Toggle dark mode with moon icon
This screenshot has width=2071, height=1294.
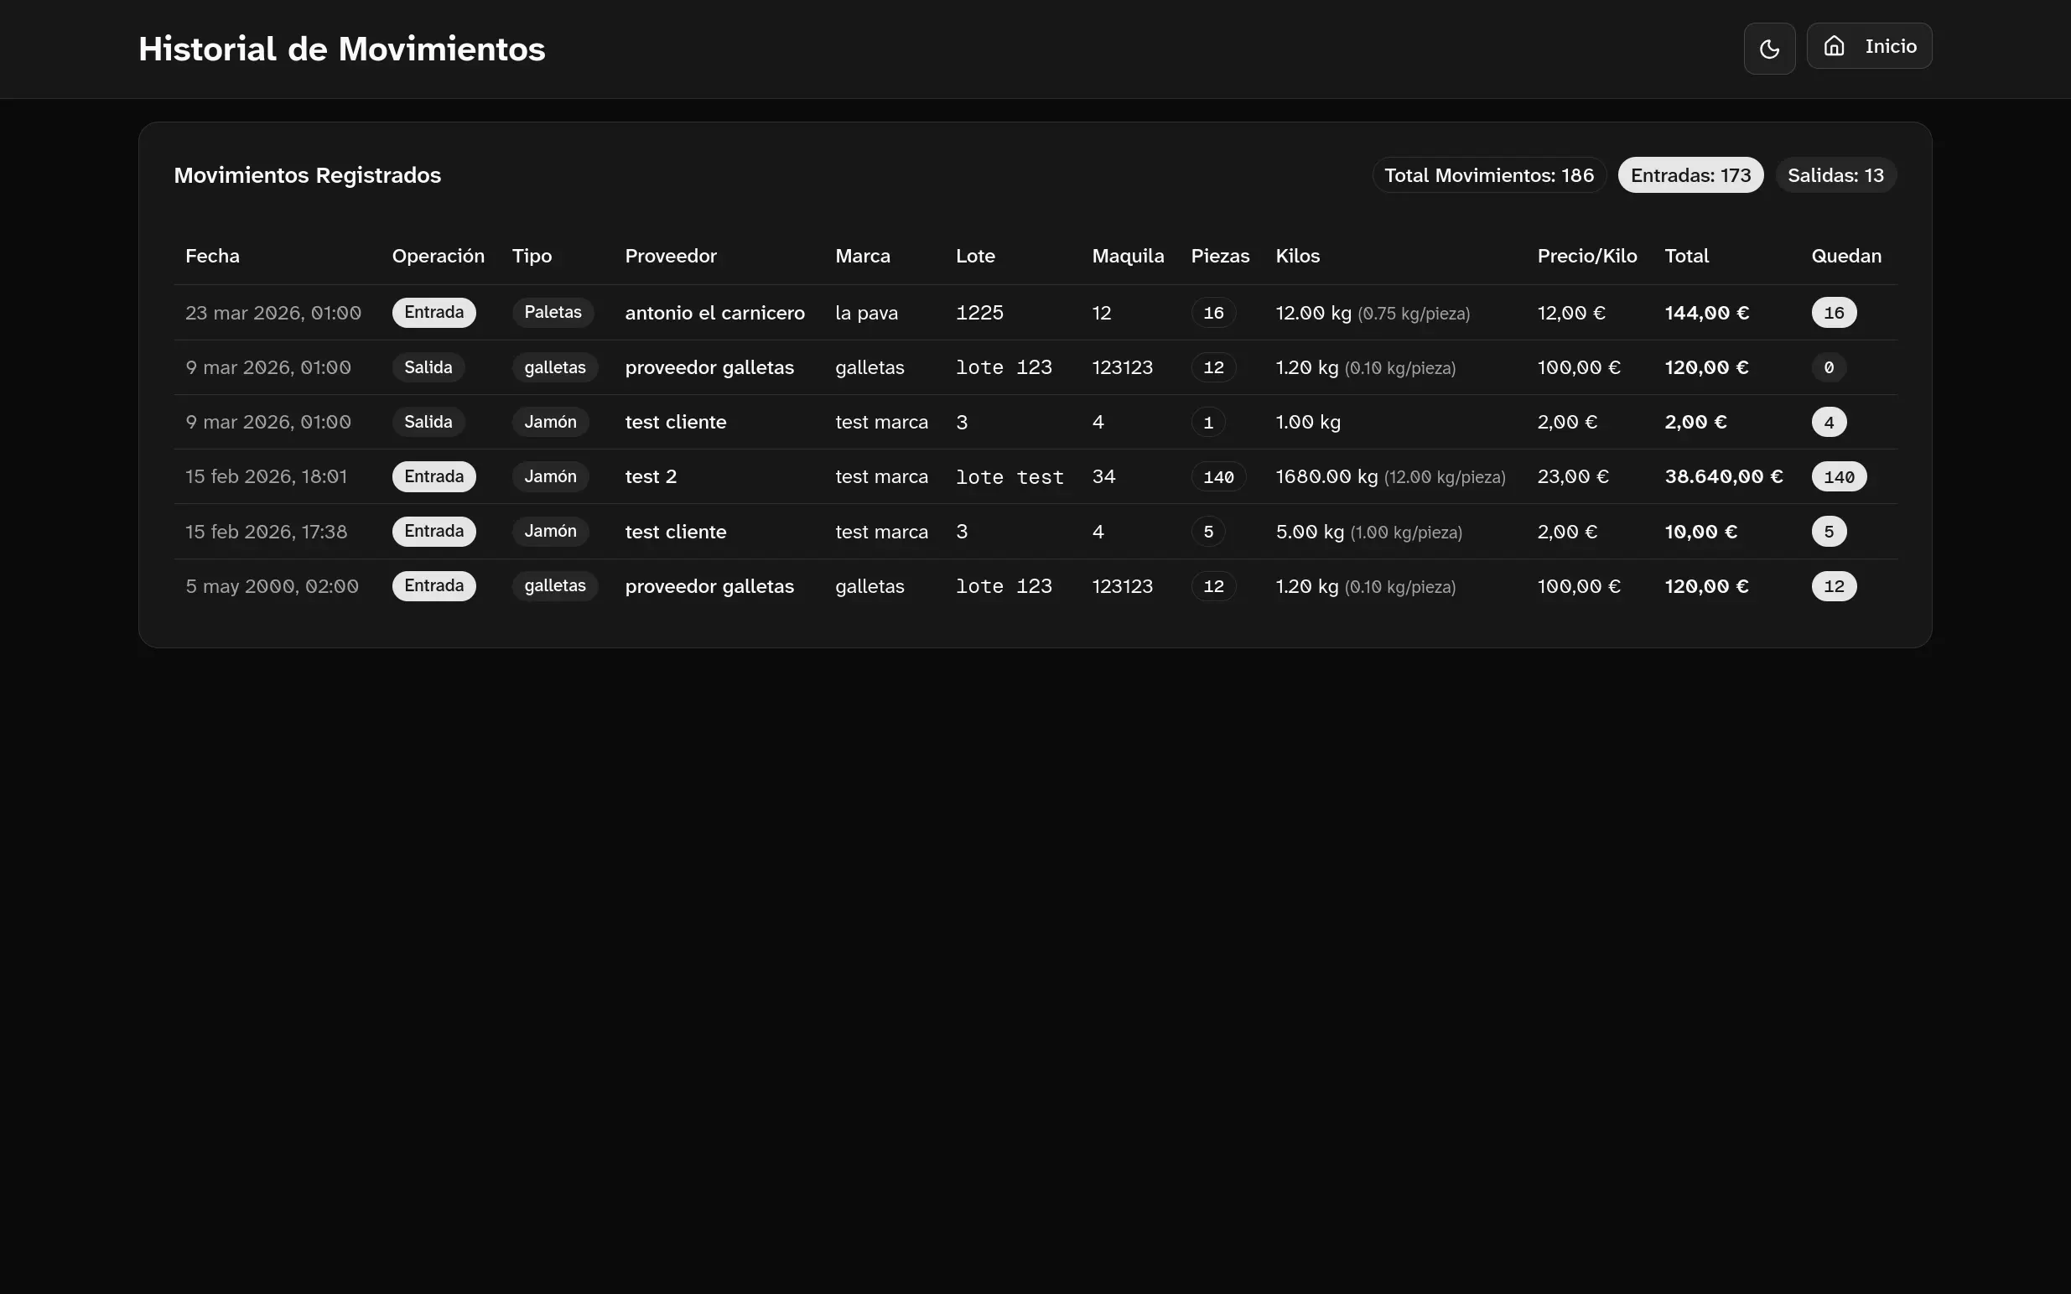click(x=1769, y=49)
